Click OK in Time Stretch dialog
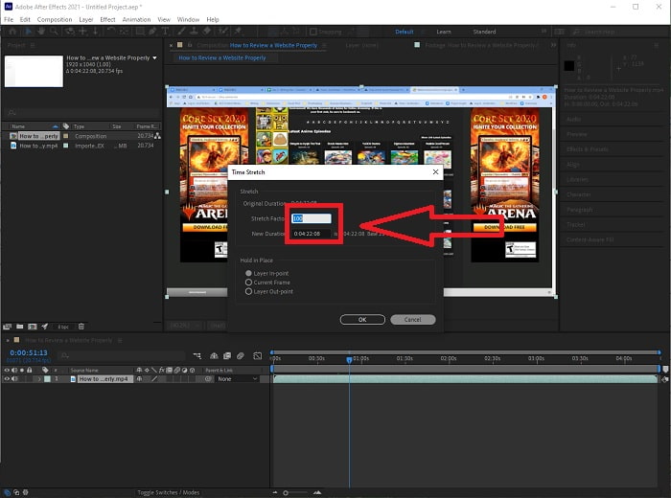The height and width of the screenshot is (498, 671). pyautogui.click(x=361, y=319)
